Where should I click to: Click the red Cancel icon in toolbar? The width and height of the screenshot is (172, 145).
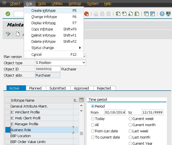coord(86,14)
